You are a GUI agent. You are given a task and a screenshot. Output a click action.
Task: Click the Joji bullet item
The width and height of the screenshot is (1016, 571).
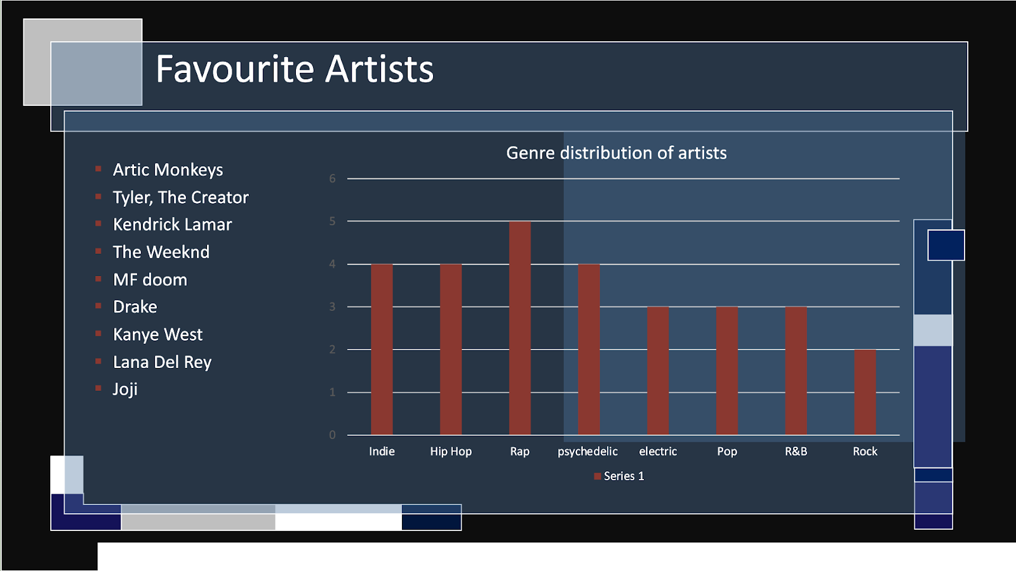125,390
